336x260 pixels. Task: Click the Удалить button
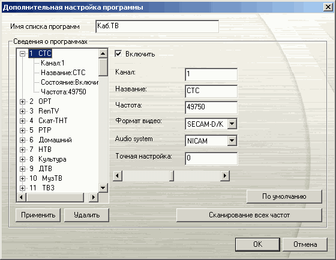tap(86, 215)
